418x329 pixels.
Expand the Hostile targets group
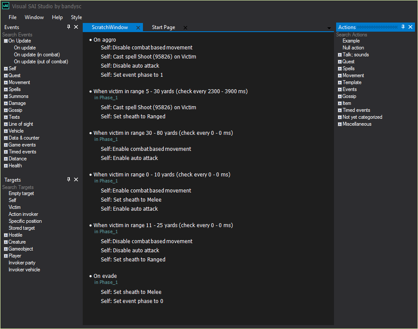6,235
